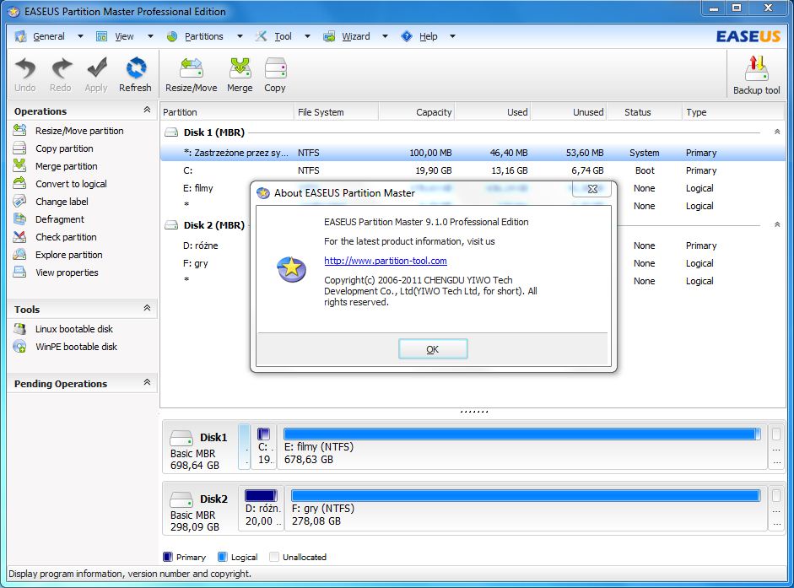This screenshot has width=794, height=588.
Task: Select the Resize/Move toolbar icon
Action: [x=191, y=74]
